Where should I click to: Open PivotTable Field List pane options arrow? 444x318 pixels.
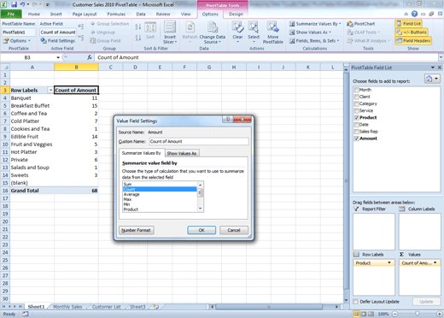coord(433,68)
